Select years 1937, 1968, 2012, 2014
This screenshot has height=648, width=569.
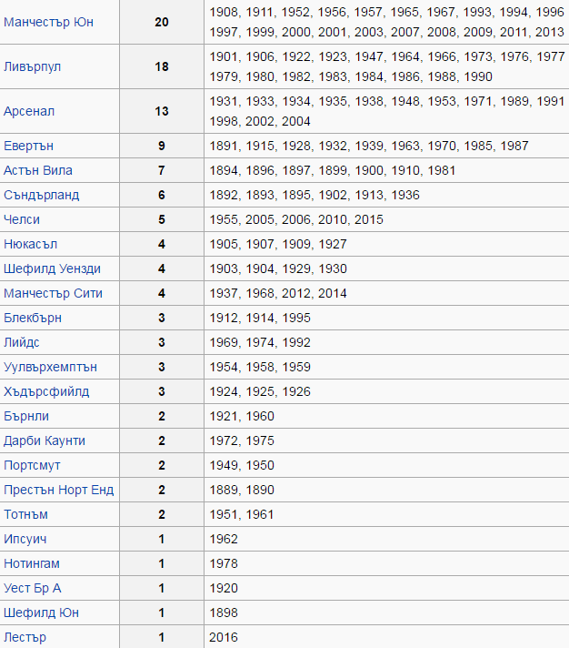(278, 293)
